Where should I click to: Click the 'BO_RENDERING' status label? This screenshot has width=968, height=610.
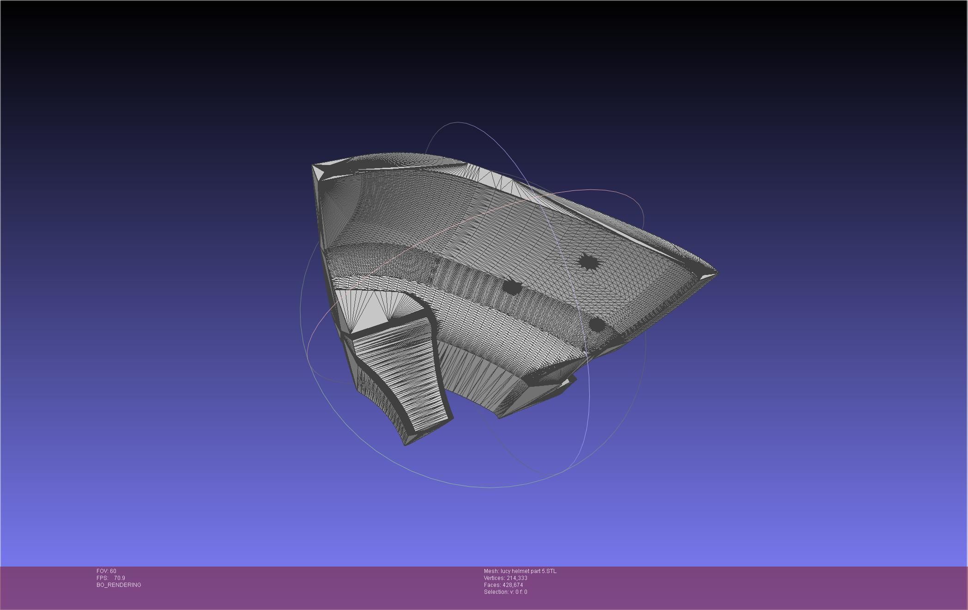pyautogui.click(x=119, y=585)
